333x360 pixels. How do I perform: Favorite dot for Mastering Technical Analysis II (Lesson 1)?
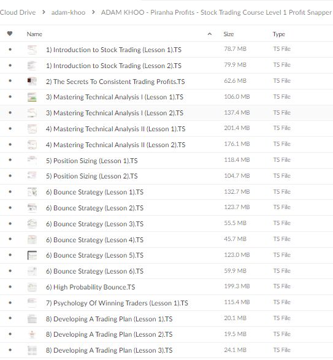coord(10,128)
